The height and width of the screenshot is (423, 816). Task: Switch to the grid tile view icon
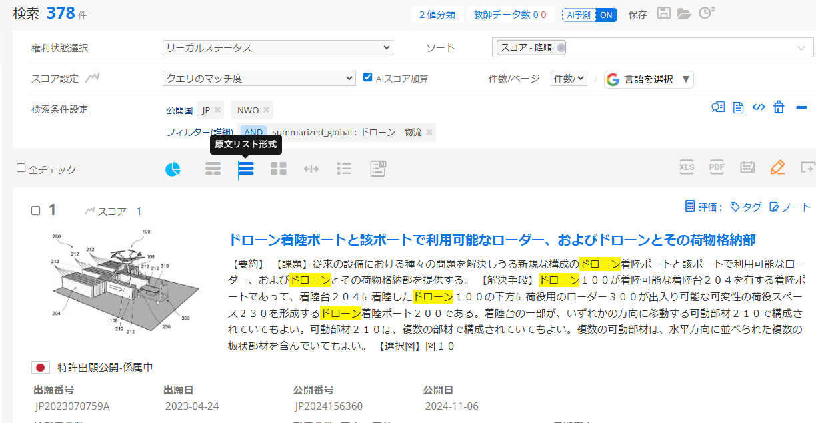coord(279,169)
